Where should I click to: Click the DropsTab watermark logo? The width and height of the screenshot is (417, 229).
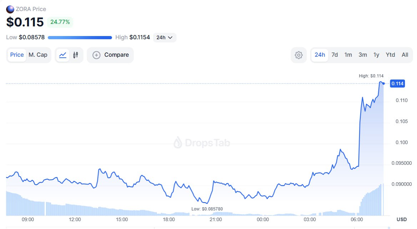point(202,143)
